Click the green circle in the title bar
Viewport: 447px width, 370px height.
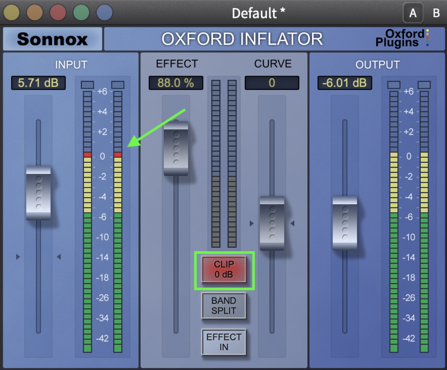81,12
